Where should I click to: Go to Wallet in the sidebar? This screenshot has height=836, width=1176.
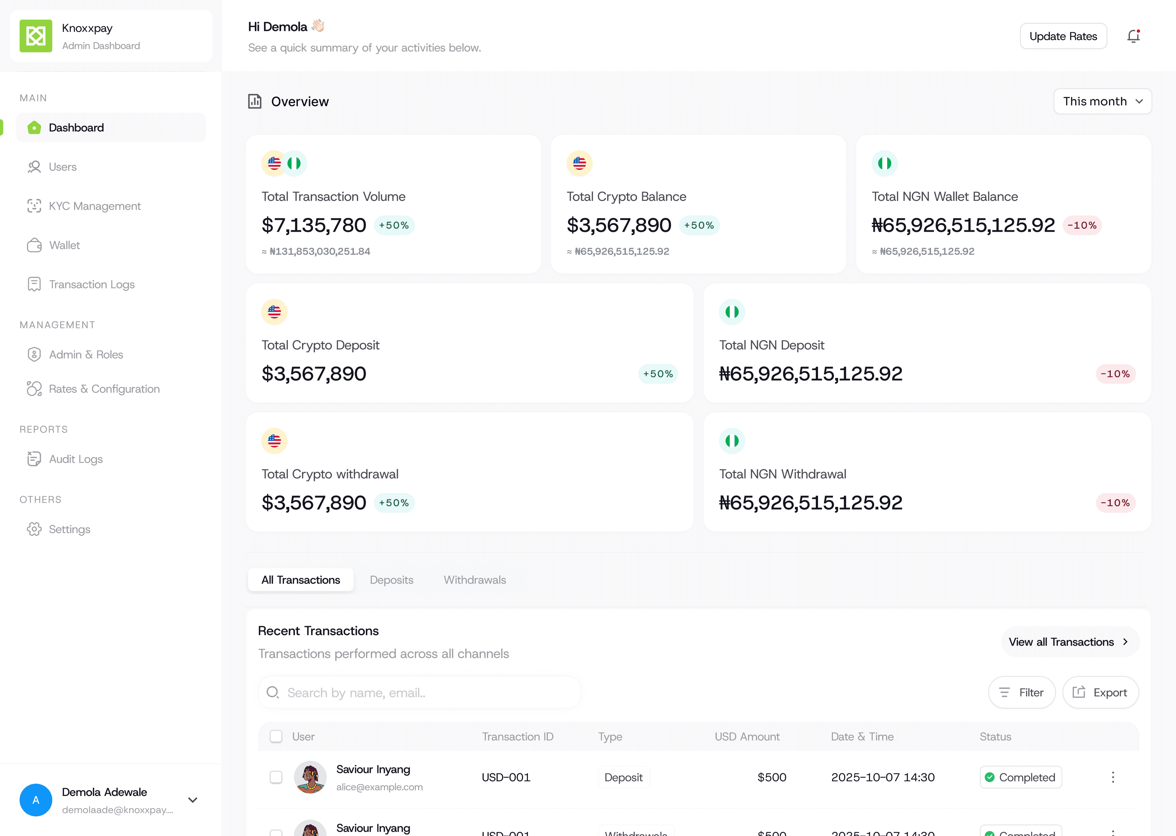111,245
